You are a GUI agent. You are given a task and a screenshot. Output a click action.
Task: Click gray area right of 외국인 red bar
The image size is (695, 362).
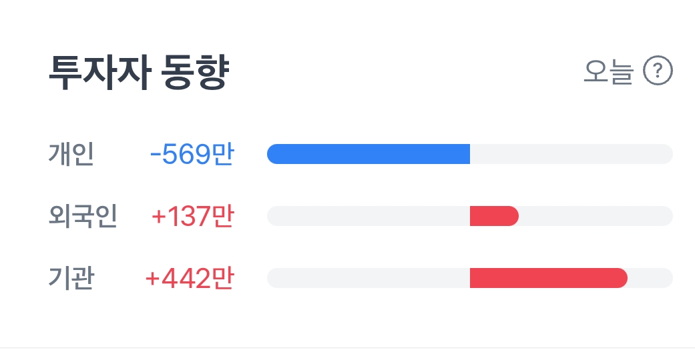point(596,216)
